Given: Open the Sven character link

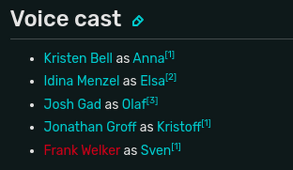Looking at the screenshot, I should coord(156,150).
